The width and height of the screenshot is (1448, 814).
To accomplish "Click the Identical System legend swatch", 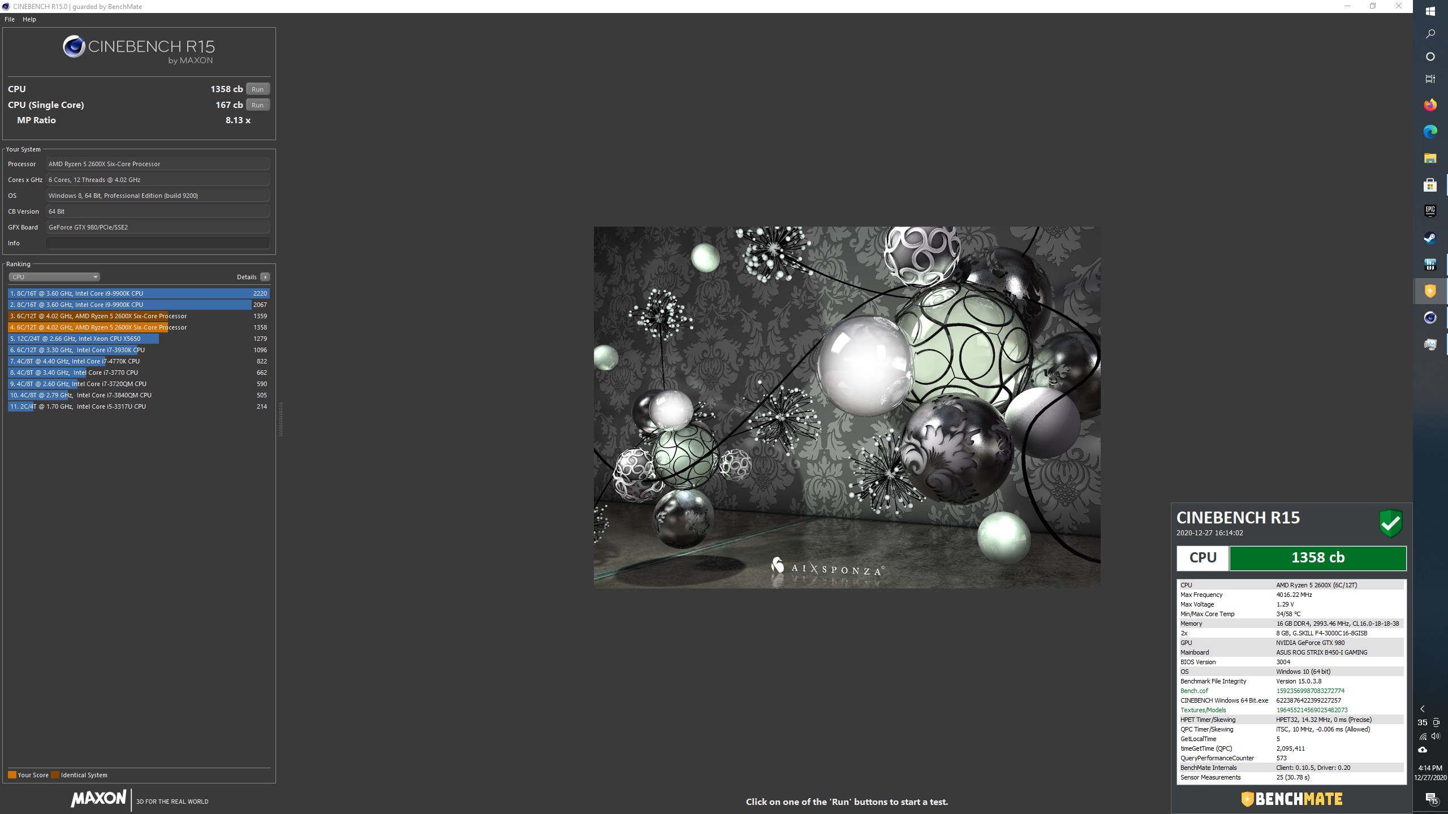I will tap(55, 775).
